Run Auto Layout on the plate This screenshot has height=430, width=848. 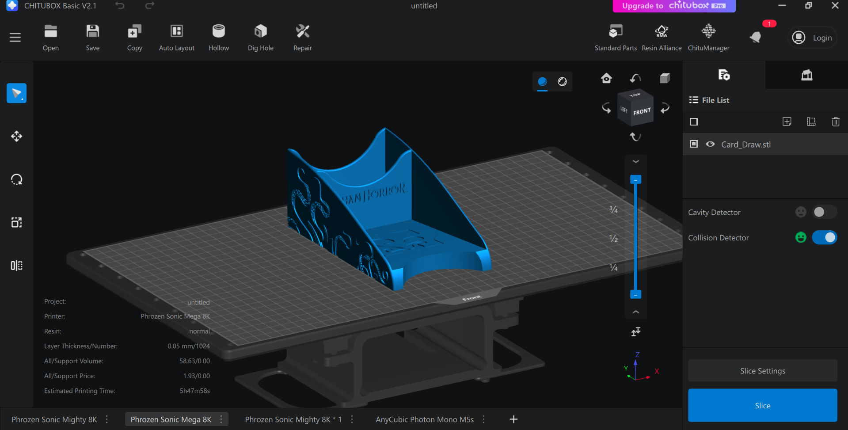coord(177,38)
